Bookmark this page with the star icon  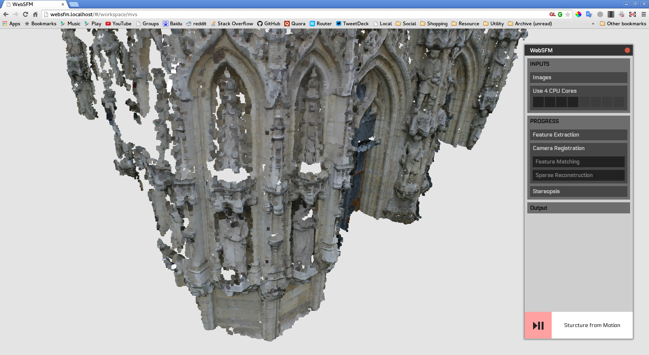pos(568,14)
